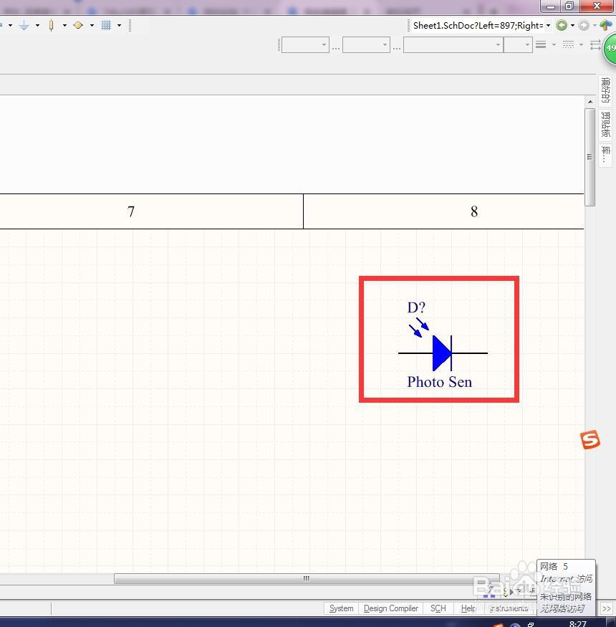616x627 pixels.
Task: Open the component tool dropdown arrow
Action: pos(64,26)
